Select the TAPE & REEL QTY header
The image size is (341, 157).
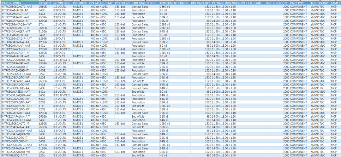[277, 3]
